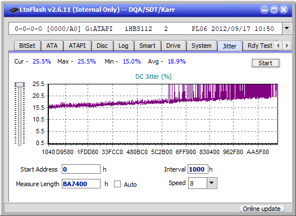
Task: Open the Smart tab
Action: tap(147, 46)
